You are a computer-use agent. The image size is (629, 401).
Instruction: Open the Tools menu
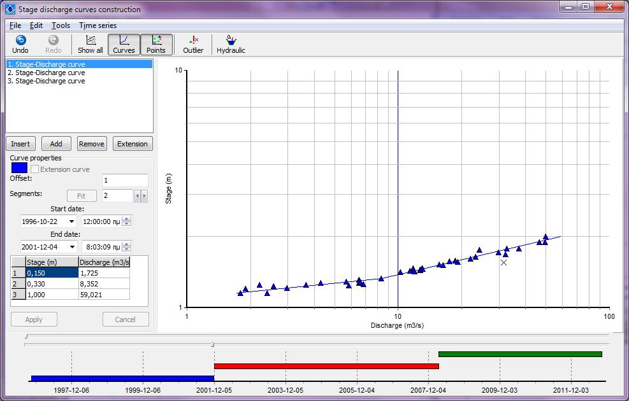pos(61,25)
